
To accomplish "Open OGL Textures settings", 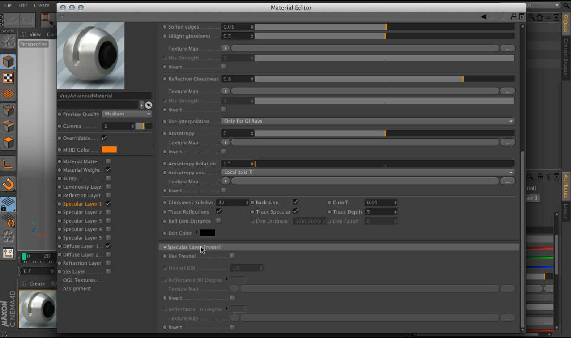I will (x=83, y=280).
